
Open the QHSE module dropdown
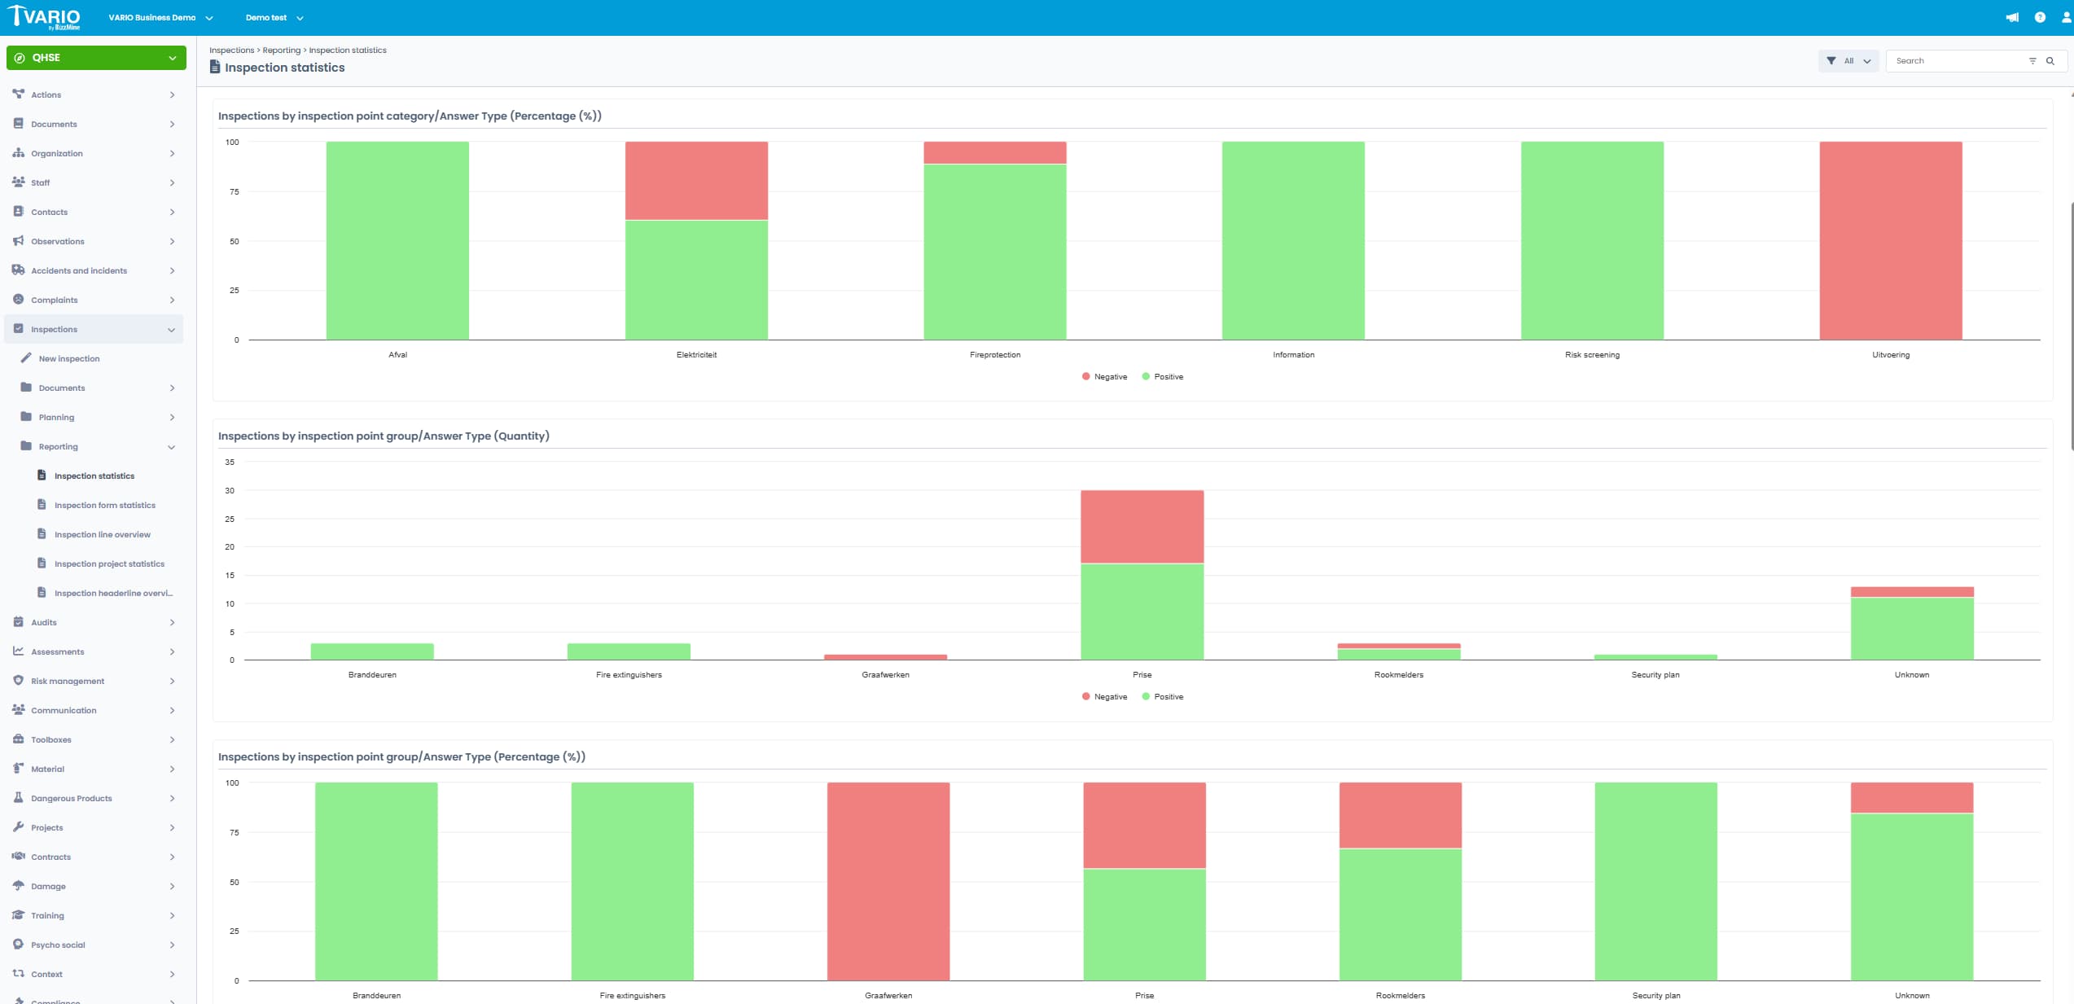point(96,58)
